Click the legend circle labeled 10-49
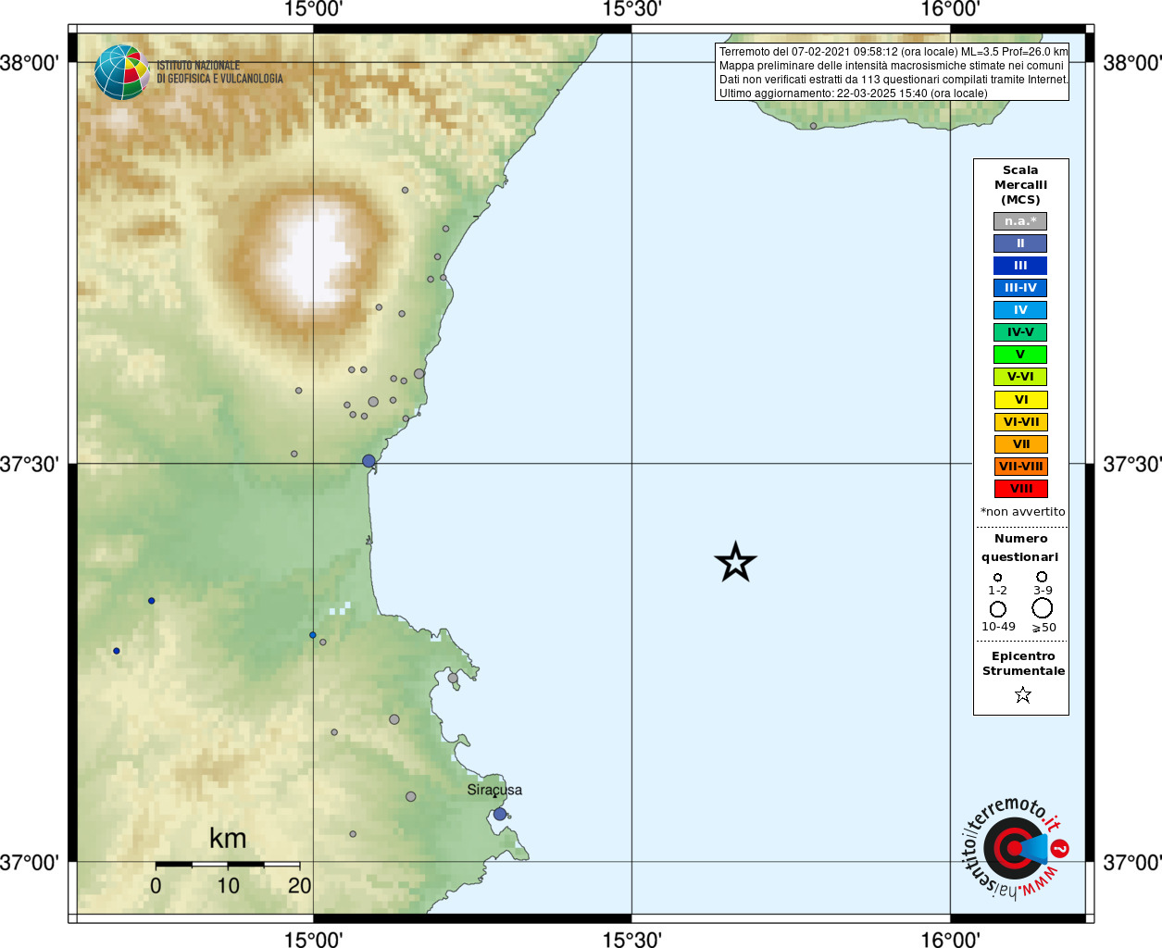Image resolution: width=1162 pixels, height=948 pixels. [x=998, y=609]
